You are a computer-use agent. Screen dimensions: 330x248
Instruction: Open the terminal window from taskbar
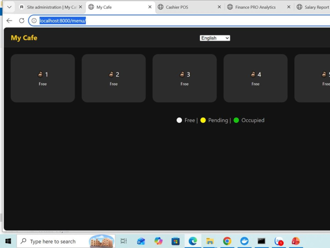coord(261,241)
